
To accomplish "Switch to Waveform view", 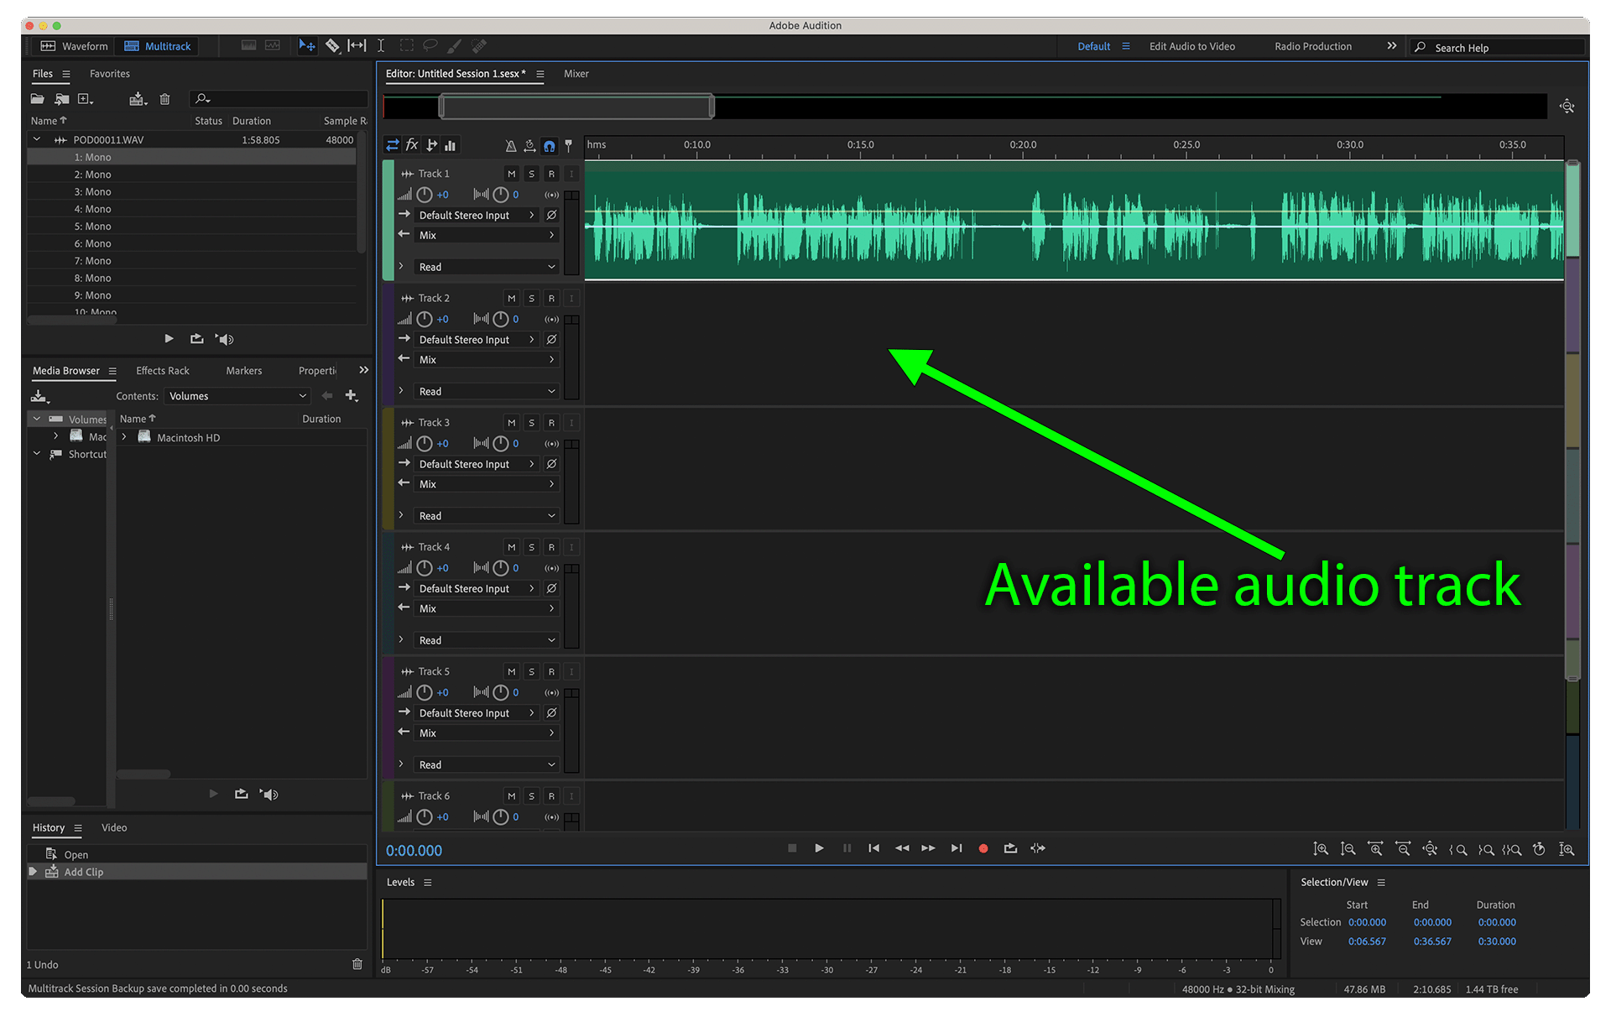I will pyautogui.click(x=75, y=46).
